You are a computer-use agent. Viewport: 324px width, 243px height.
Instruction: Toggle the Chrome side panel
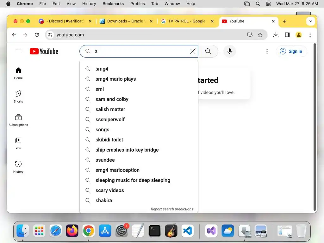pyautogui.click(x=287, y=35)
